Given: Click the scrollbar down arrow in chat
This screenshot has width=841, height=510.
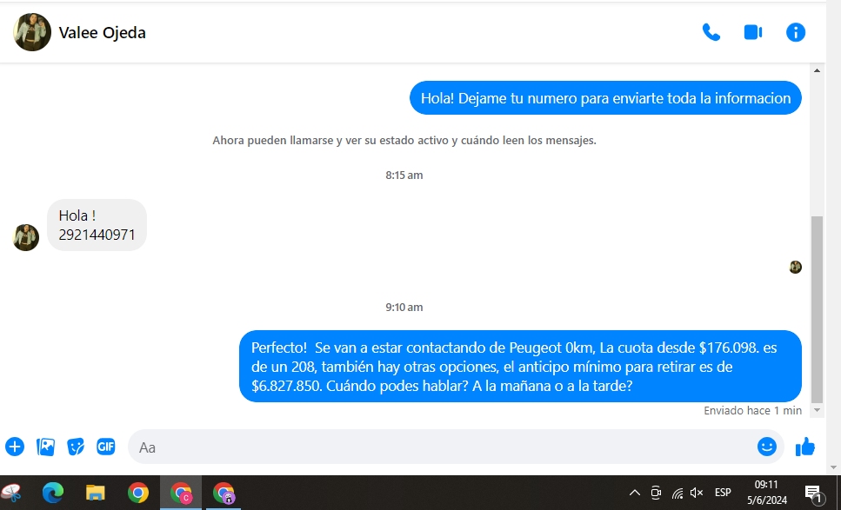Looking at the screenshot, I should (x=816, y=409).
